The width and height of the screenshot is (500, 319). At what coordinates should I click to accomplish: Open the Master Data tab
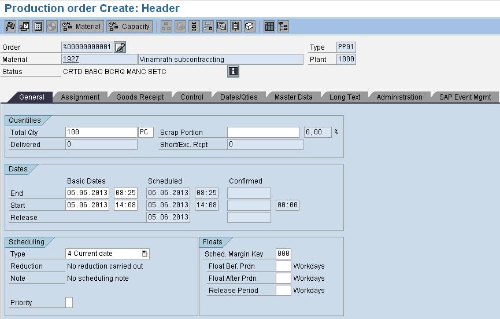[293, 97]
